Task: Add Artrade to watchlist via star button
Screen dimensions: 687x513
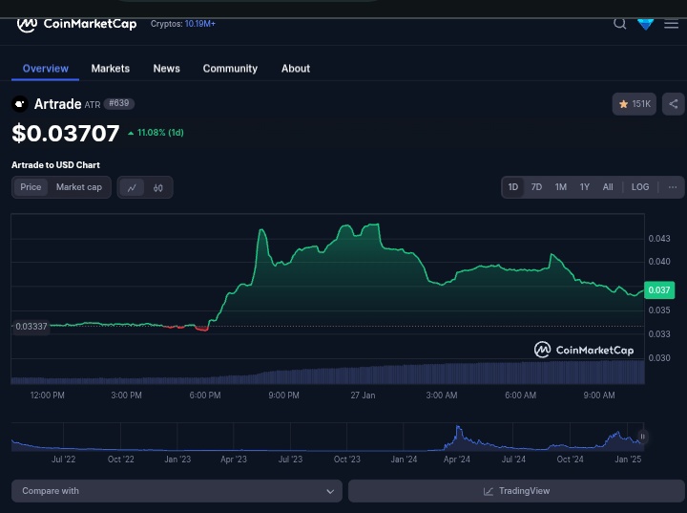Action: pos(634,104)
